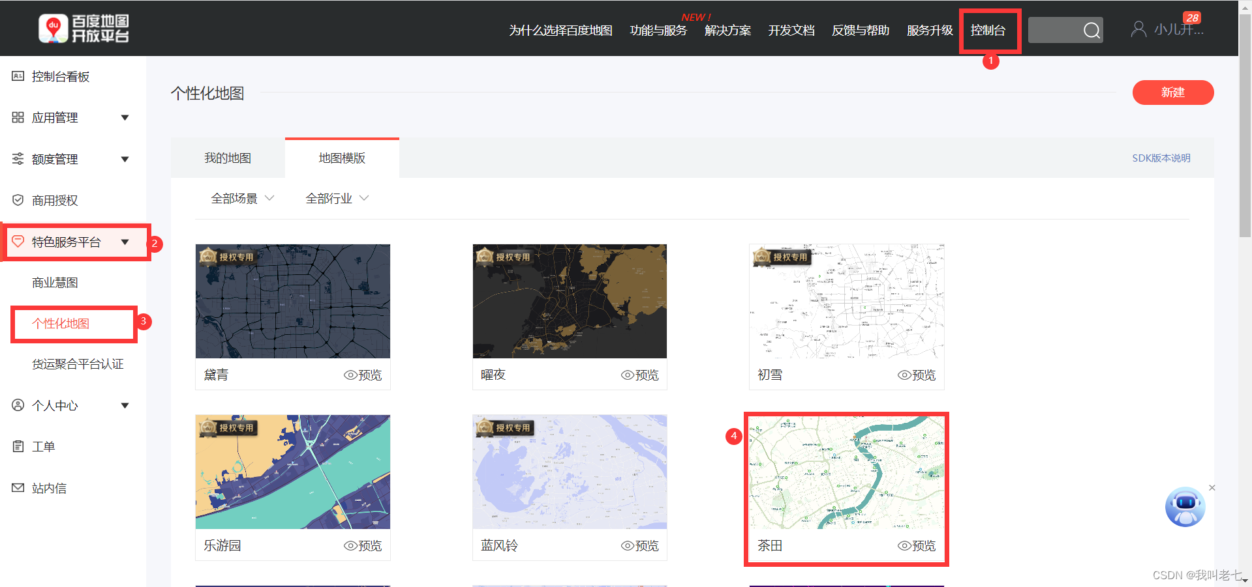
Task: Click the 授权专用 badge on 蓝风铃
Action: click(504, 427)
